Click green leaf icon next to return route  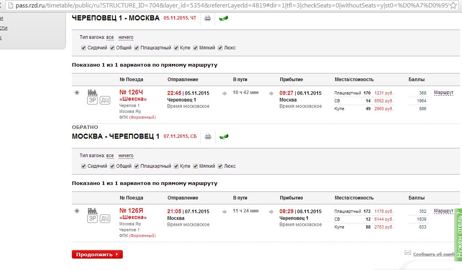click(224, 136)
